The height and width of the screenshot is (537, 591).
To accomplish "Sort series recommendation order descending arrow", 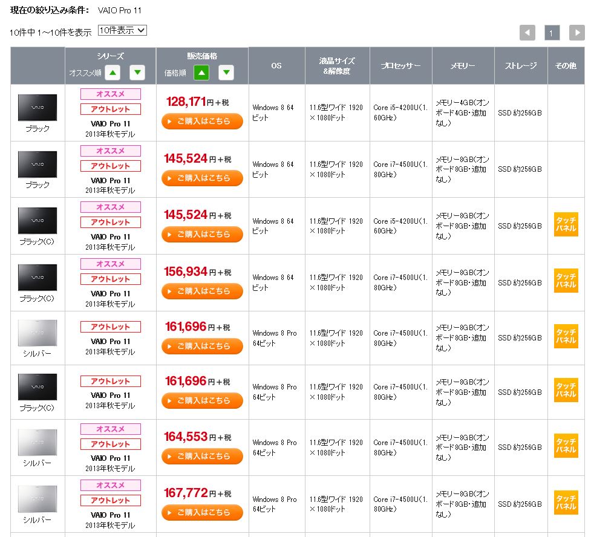I will point(137,73).
